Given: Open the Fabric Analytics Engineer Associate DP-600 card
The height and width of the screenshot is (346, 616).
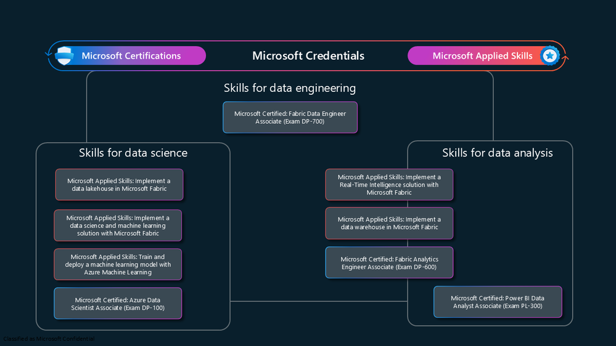Looking at the screenshot, I should click(389, 263).
